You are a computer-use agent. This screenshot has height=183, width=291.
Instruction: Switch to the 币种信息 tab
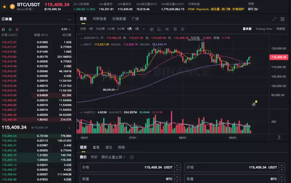[x=99, y=19]
